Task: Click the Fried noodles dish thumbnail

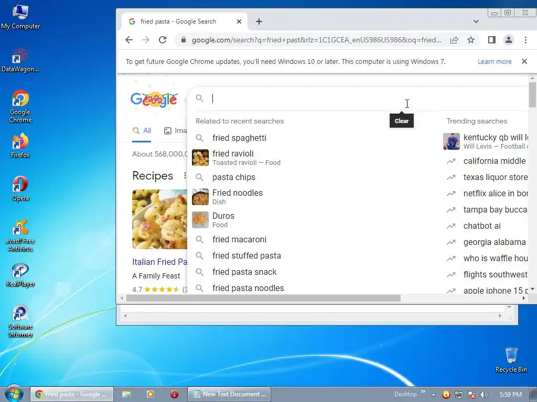Action: pos(200,197)
